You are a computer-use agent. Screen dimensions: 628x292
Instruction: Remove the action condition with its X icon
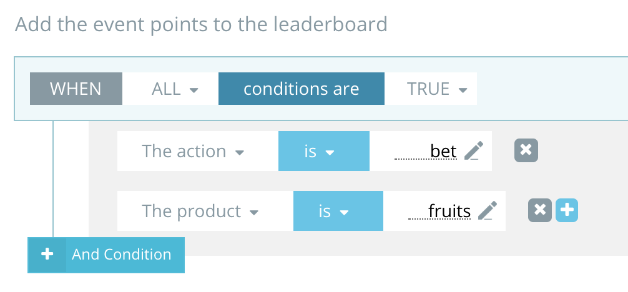point(526,150)
